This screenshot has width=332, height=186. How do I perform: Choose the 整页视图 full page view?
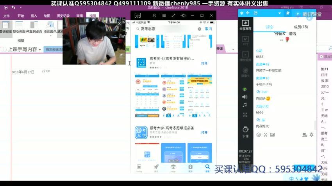click(19, 27)
